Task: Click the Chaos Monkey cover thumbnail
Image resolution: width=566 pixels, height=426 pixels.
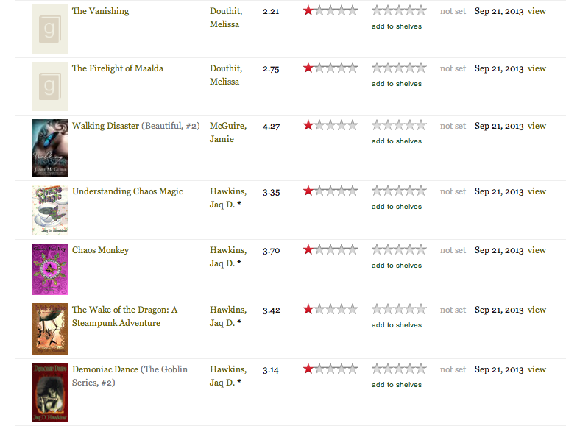Action: pos(50,269)
